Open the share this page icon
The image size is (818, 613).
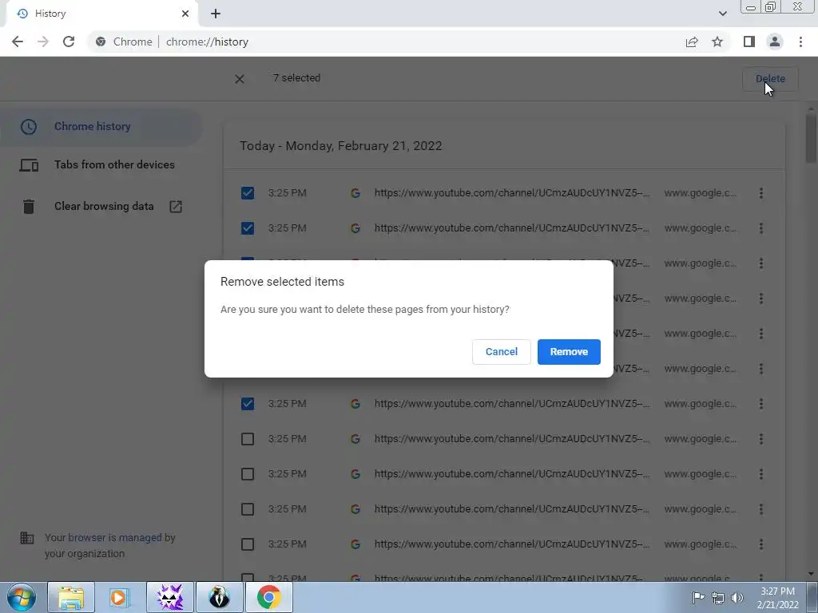pos(692,42)
